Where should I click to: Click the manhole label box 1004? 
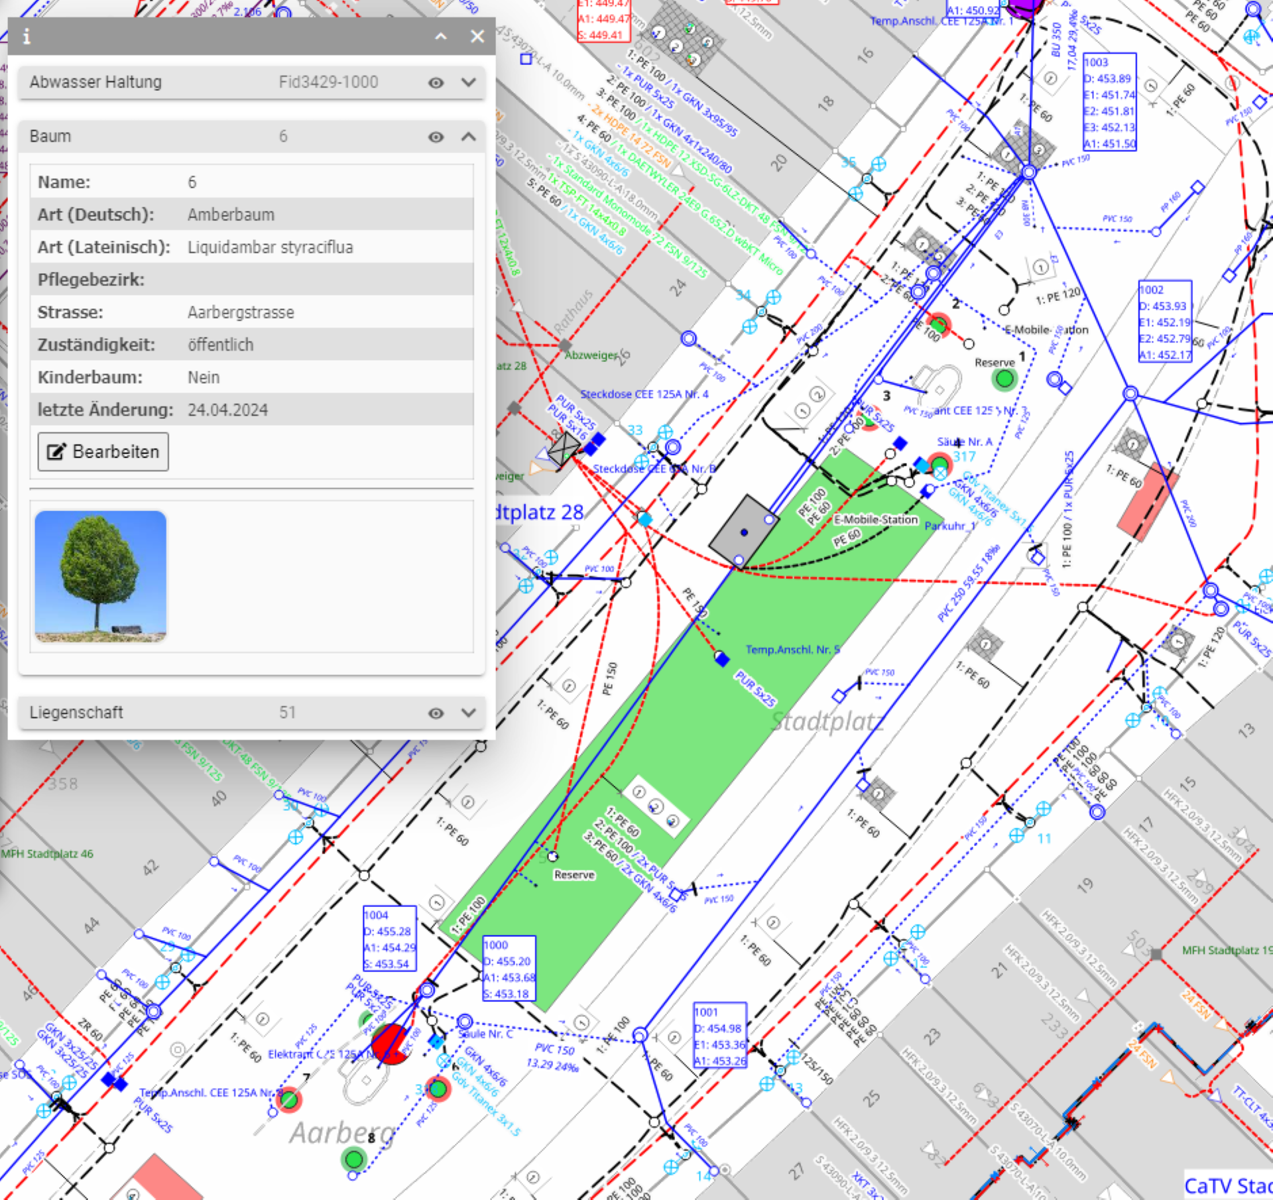390,939
